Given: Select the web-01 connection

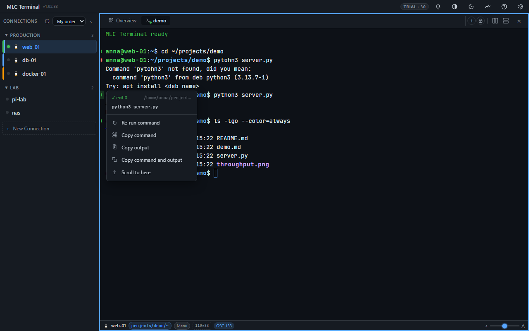Looking at the screenshot, I should [x=50, y=47].
